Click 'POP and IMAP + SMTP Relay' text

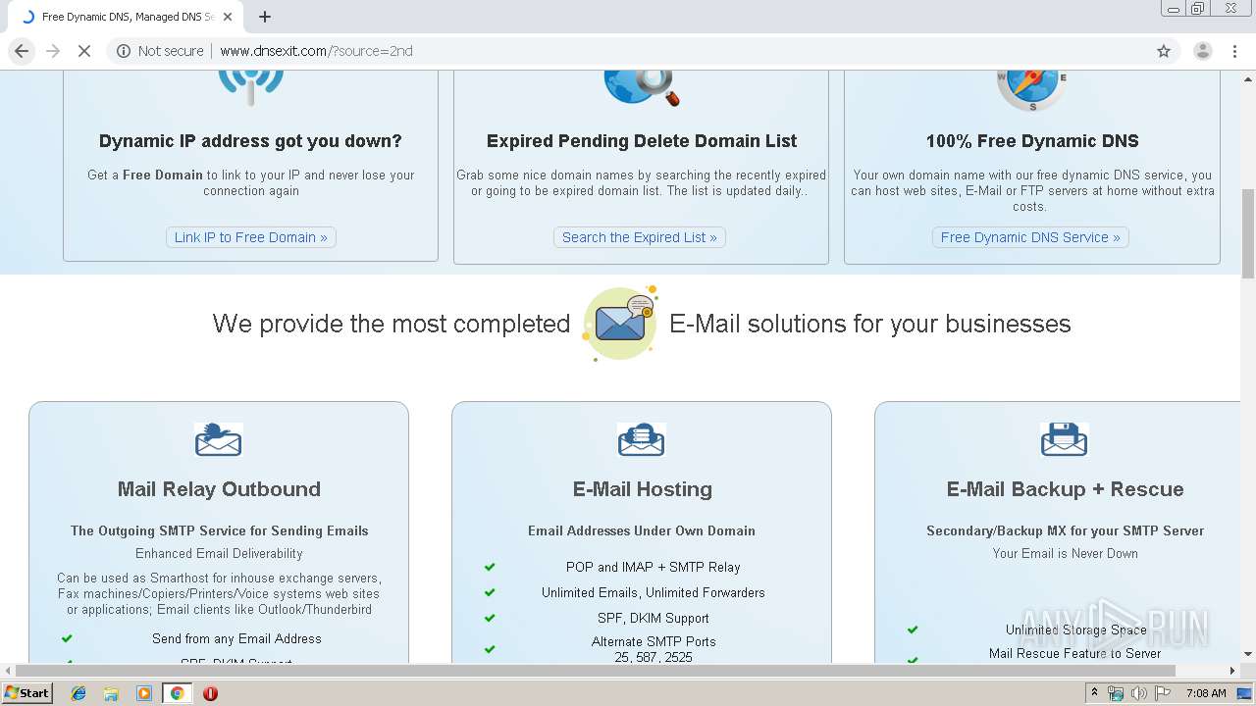tap(654, 567)
